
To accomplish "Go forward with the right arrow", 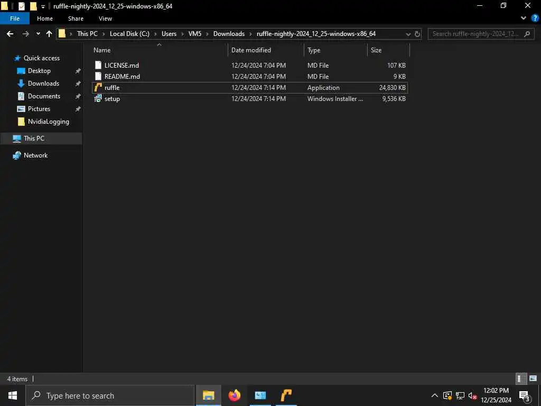I will [25, 34].
